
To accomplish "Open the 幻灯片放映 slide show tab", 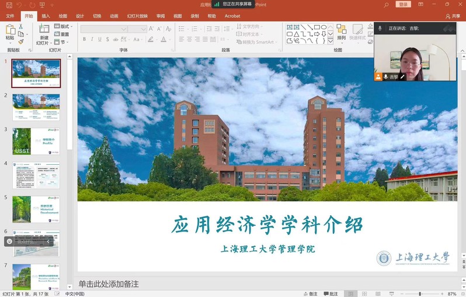I will coord(137,16).
